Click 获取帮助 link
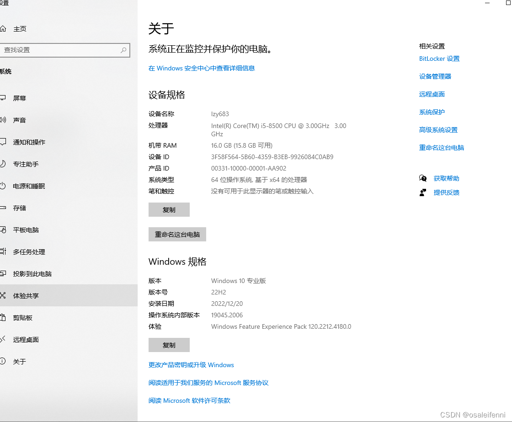 pyautogui.click(x=446, y=178)
